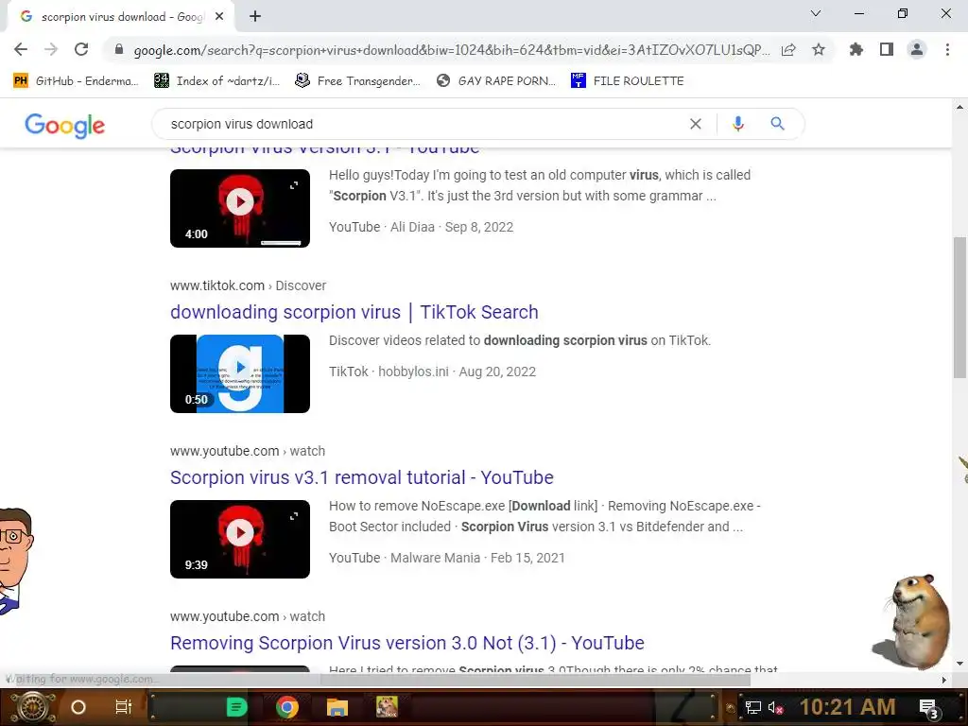Click the horizontal scrollbar right arrow
The height and width of the screenshot is (726, 968).
[x=944, y=680]
